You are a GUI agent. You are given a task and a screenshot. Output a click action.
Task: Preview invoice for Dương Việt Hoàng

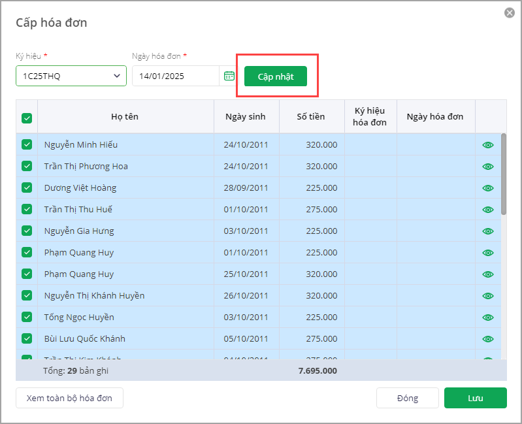[x=487, y=188]
